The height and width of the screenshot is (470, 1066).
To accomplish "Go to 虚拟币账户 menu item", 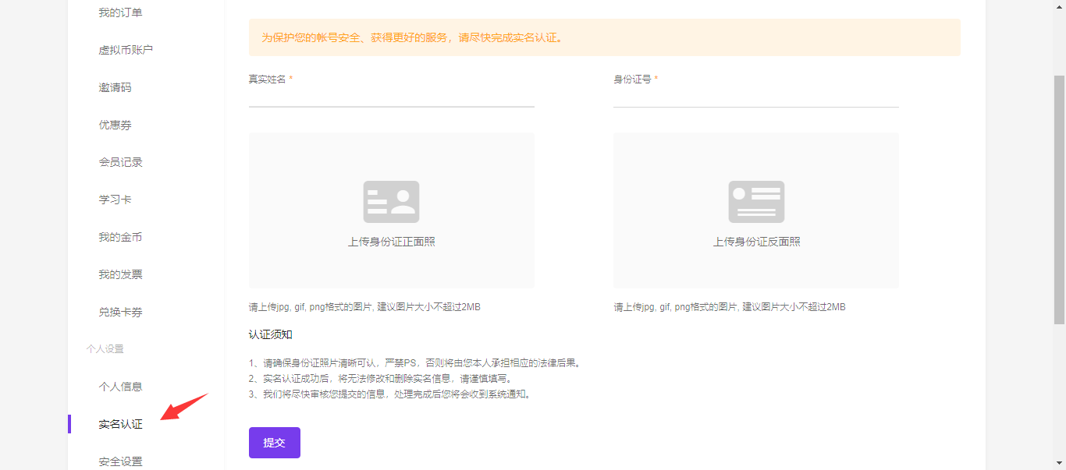I will tap(126, 50).
